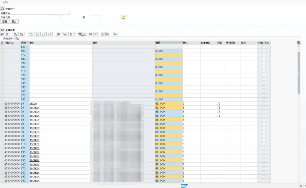
Task: Click the 数量 column header
Action: coord(169,43)
